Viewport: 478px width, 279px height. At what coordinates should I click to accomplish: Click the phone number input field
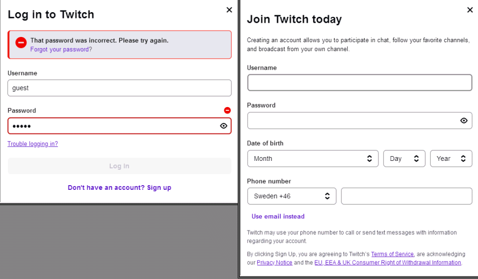406,196
